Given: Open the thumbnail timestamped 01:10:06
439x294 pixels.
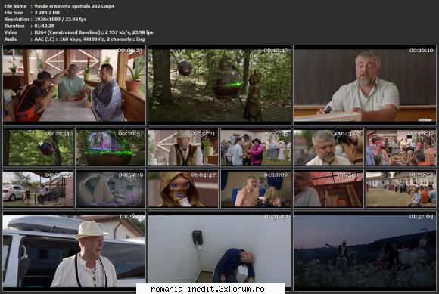Looking at the screenshot, I should pos(256,189).
